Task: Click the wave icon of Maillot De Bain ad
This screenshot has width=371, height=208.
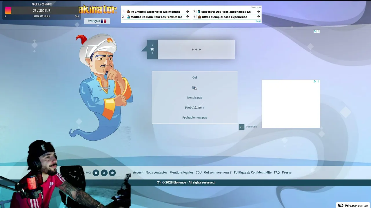Action: 128,17
